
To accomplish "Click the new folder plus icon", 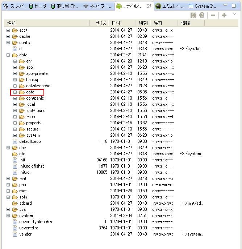I will click(x=224, y=15).
